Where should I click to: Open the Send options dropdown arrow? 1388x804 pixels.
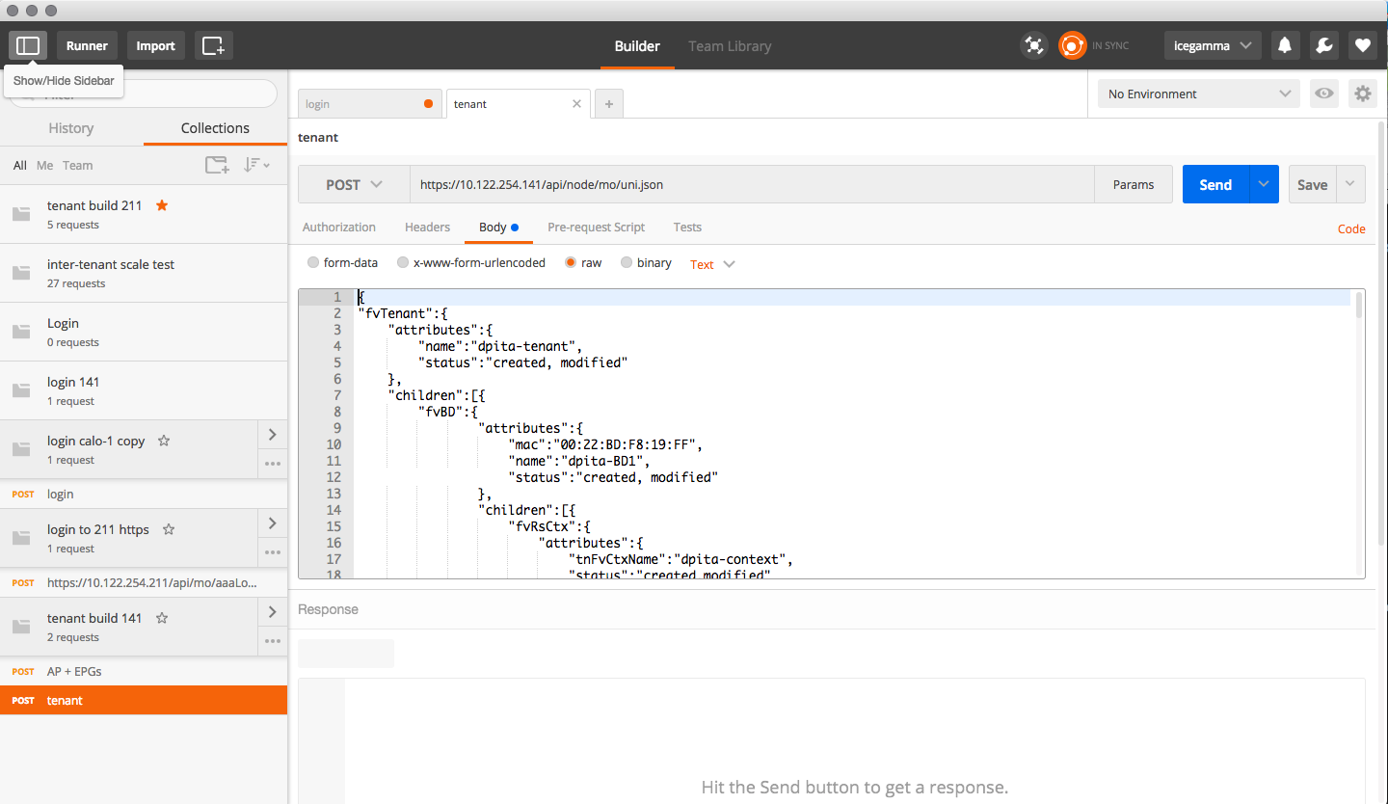tap(1264, 184)
